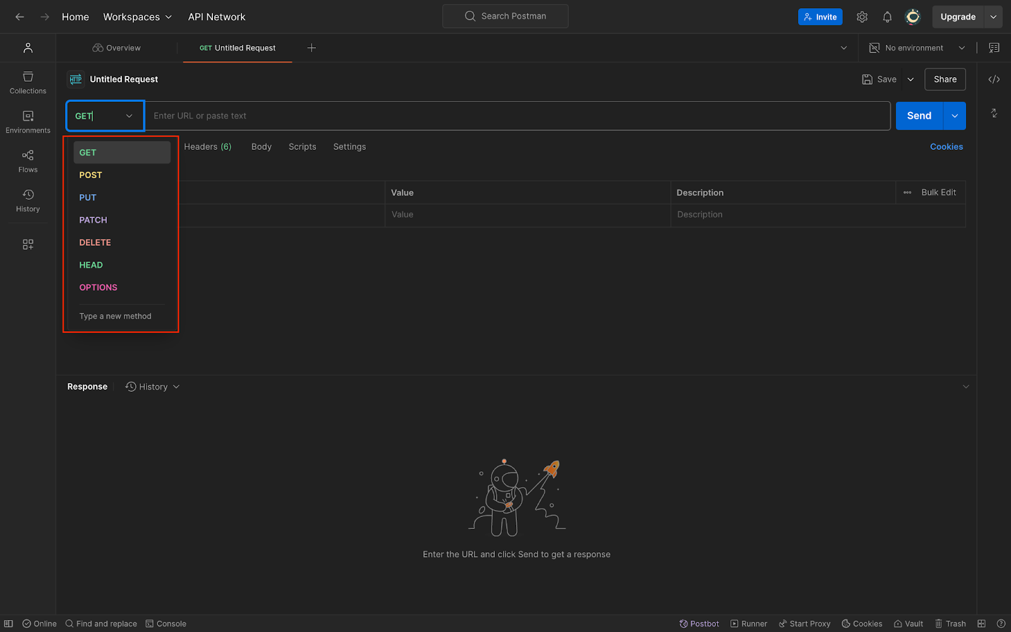Open the code snippet panel icon

pos(994,79)
